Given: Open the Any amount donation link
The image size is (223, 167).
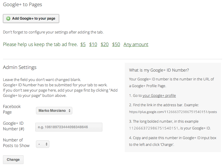Looking at the screenshot, I should click(x=136, y=44).
